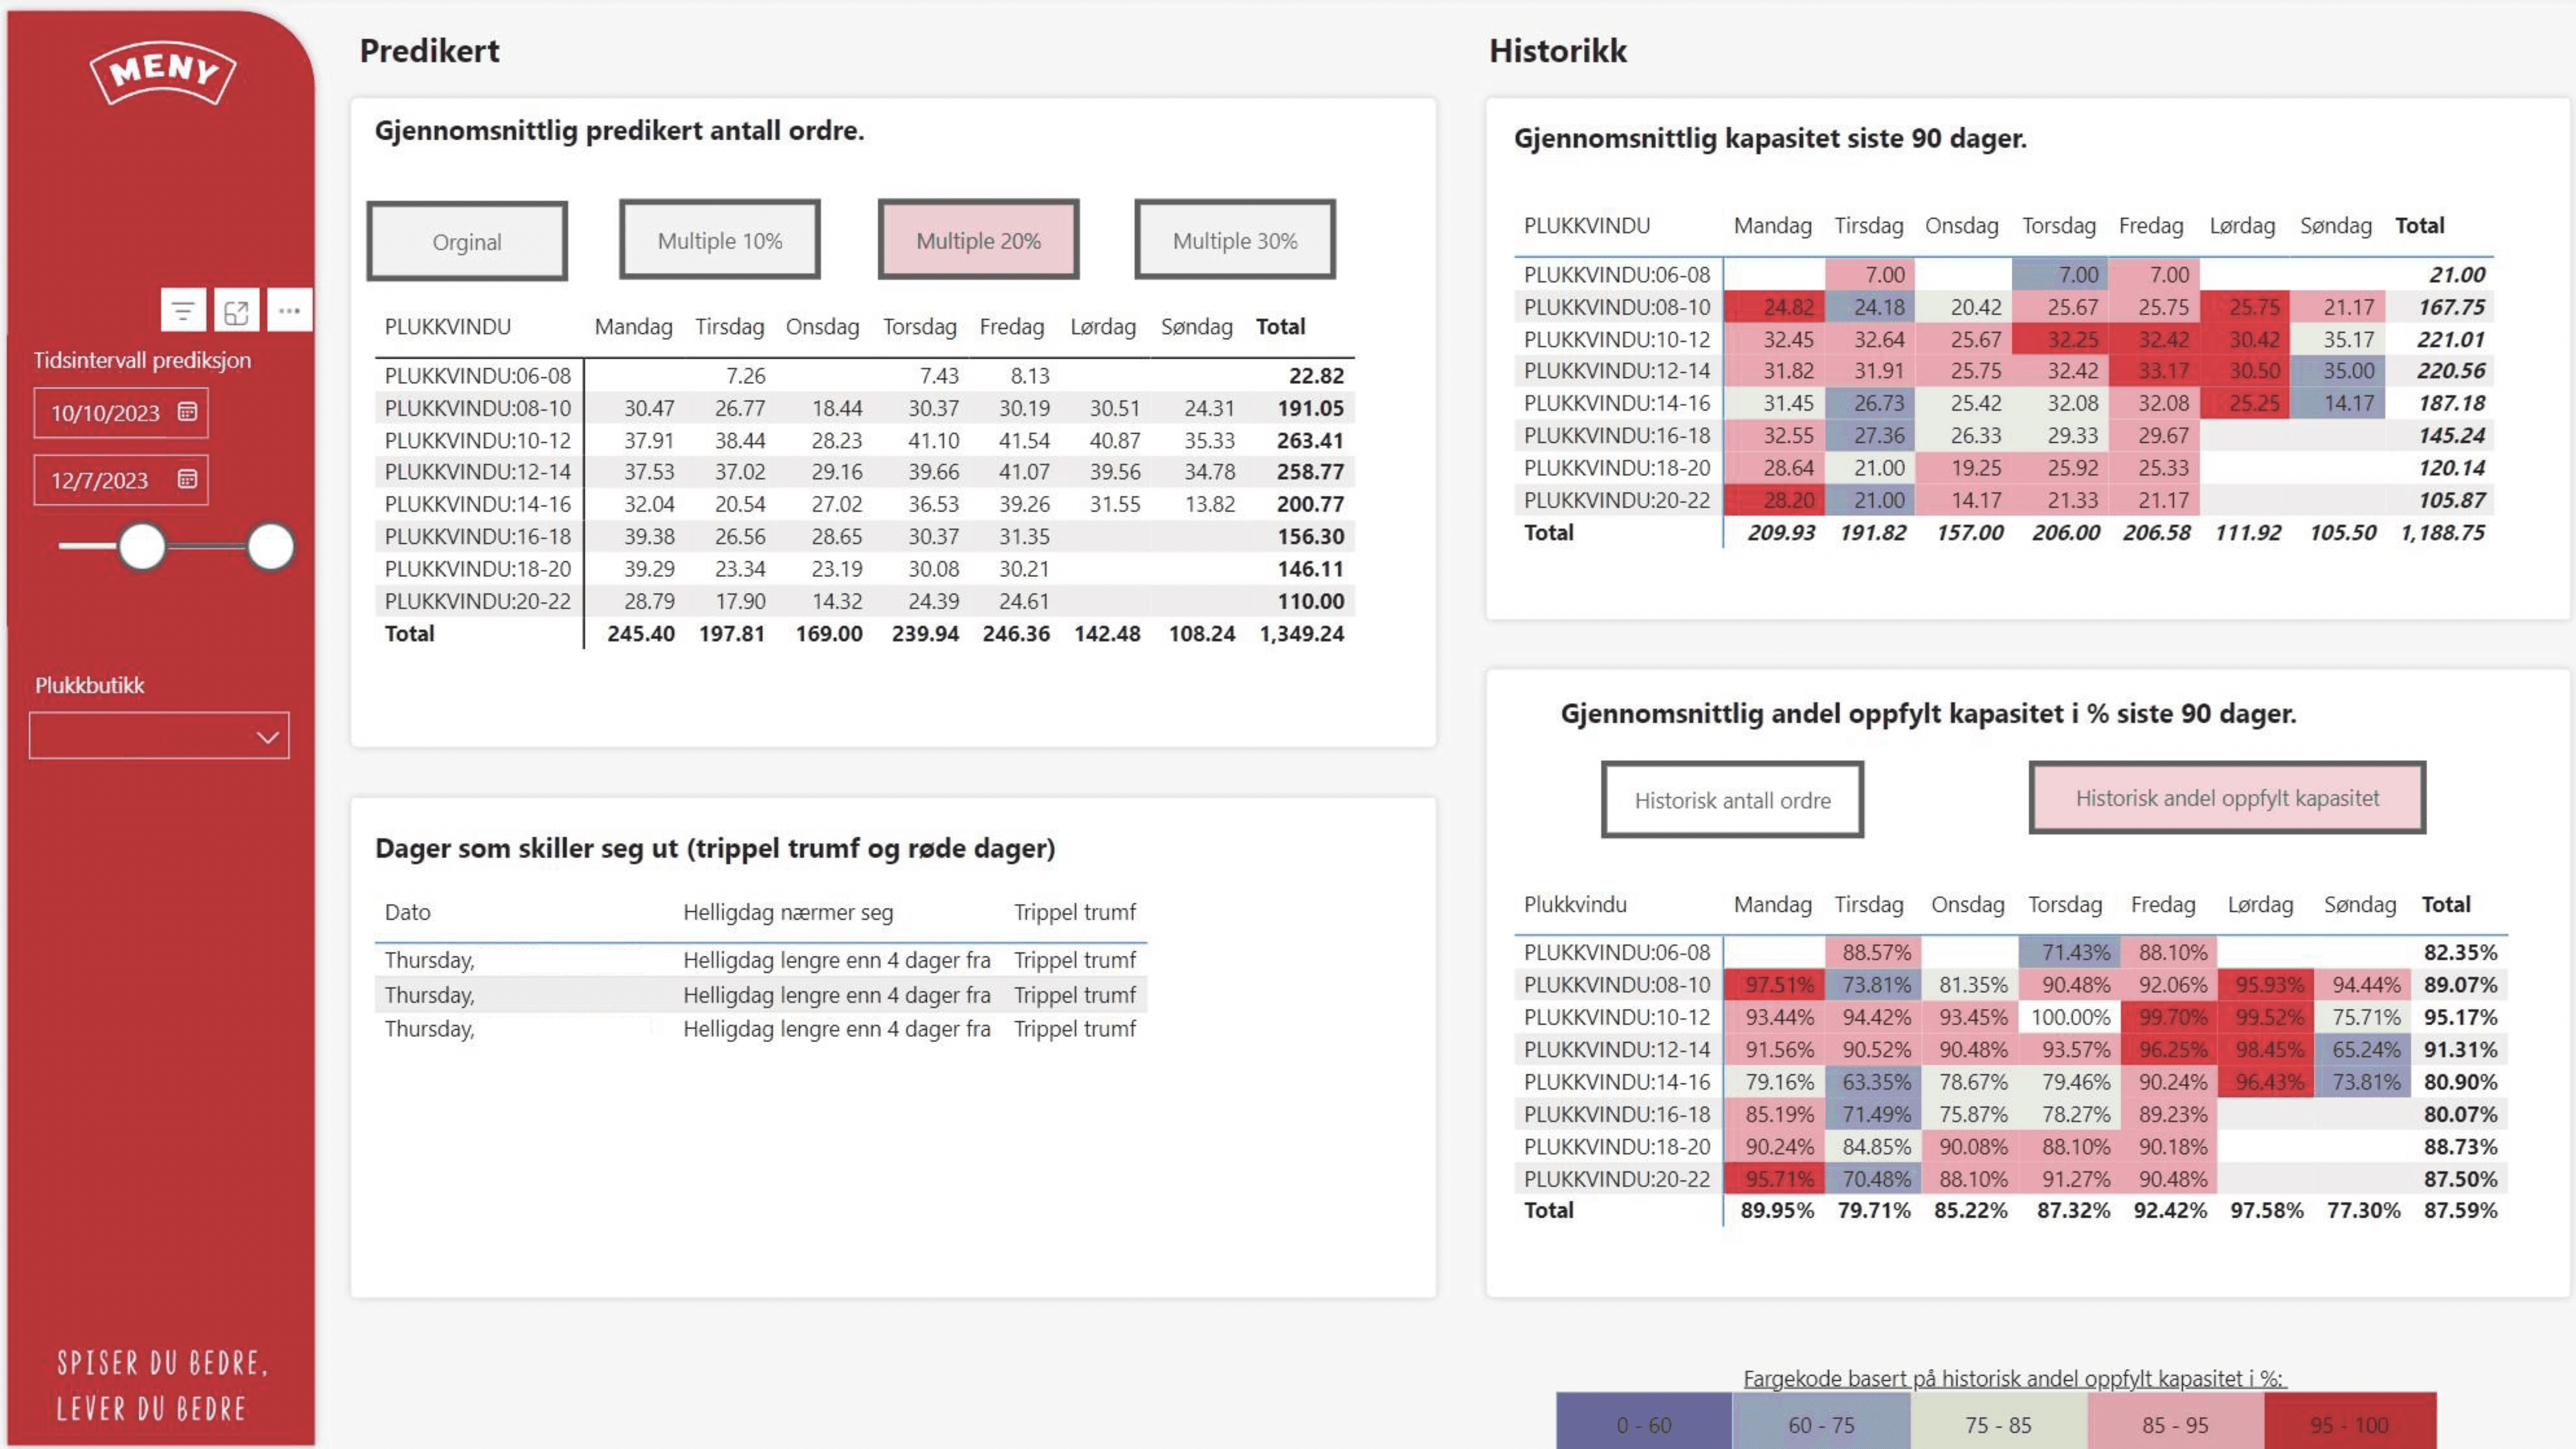This screenshot has width=2576, height=1449.
Task: Click Plukkbutikk slicer label
Action: pyautogui.click(x=90, y=685)
